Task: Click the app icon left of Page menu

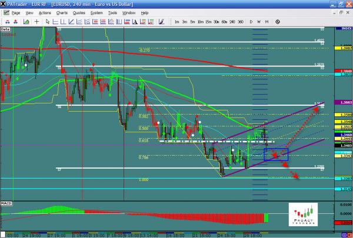Action: click(5, 12)
